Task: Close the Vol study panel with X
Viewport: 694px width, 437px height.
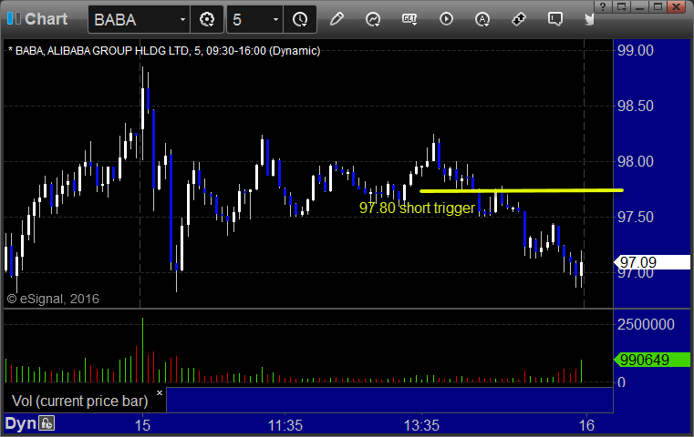Action: click(160, 392)
